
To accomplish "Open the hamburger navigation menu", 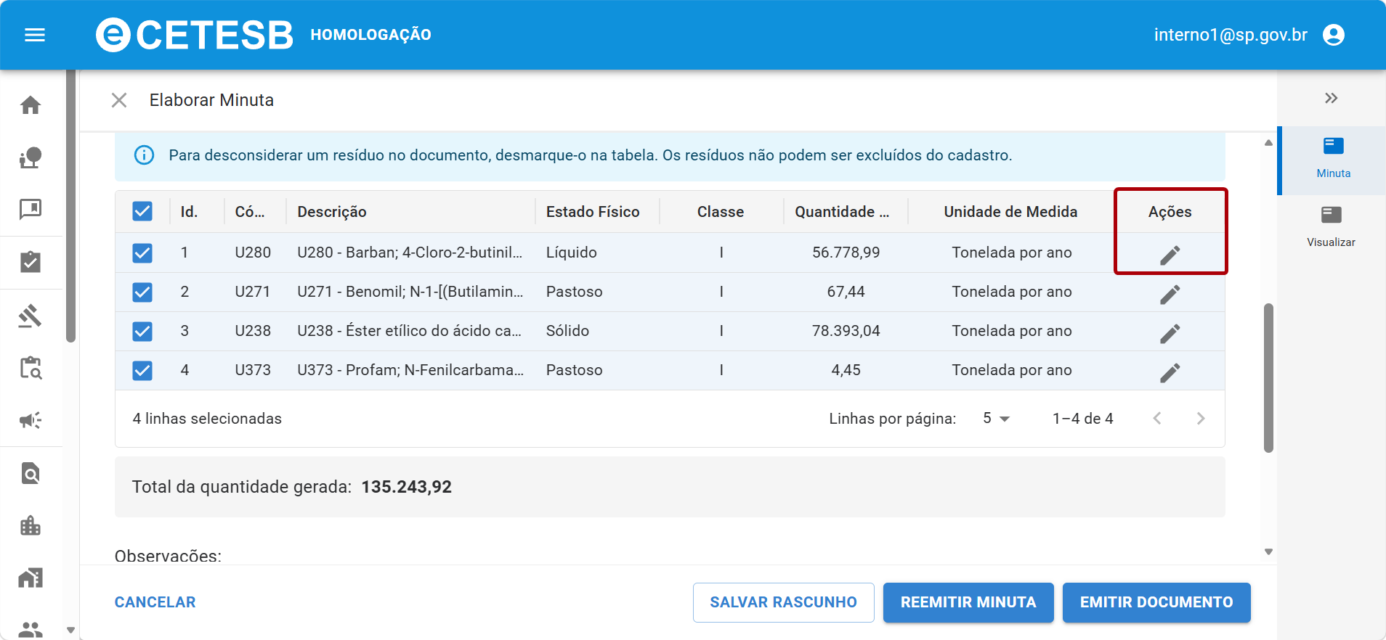I will 35,35.
